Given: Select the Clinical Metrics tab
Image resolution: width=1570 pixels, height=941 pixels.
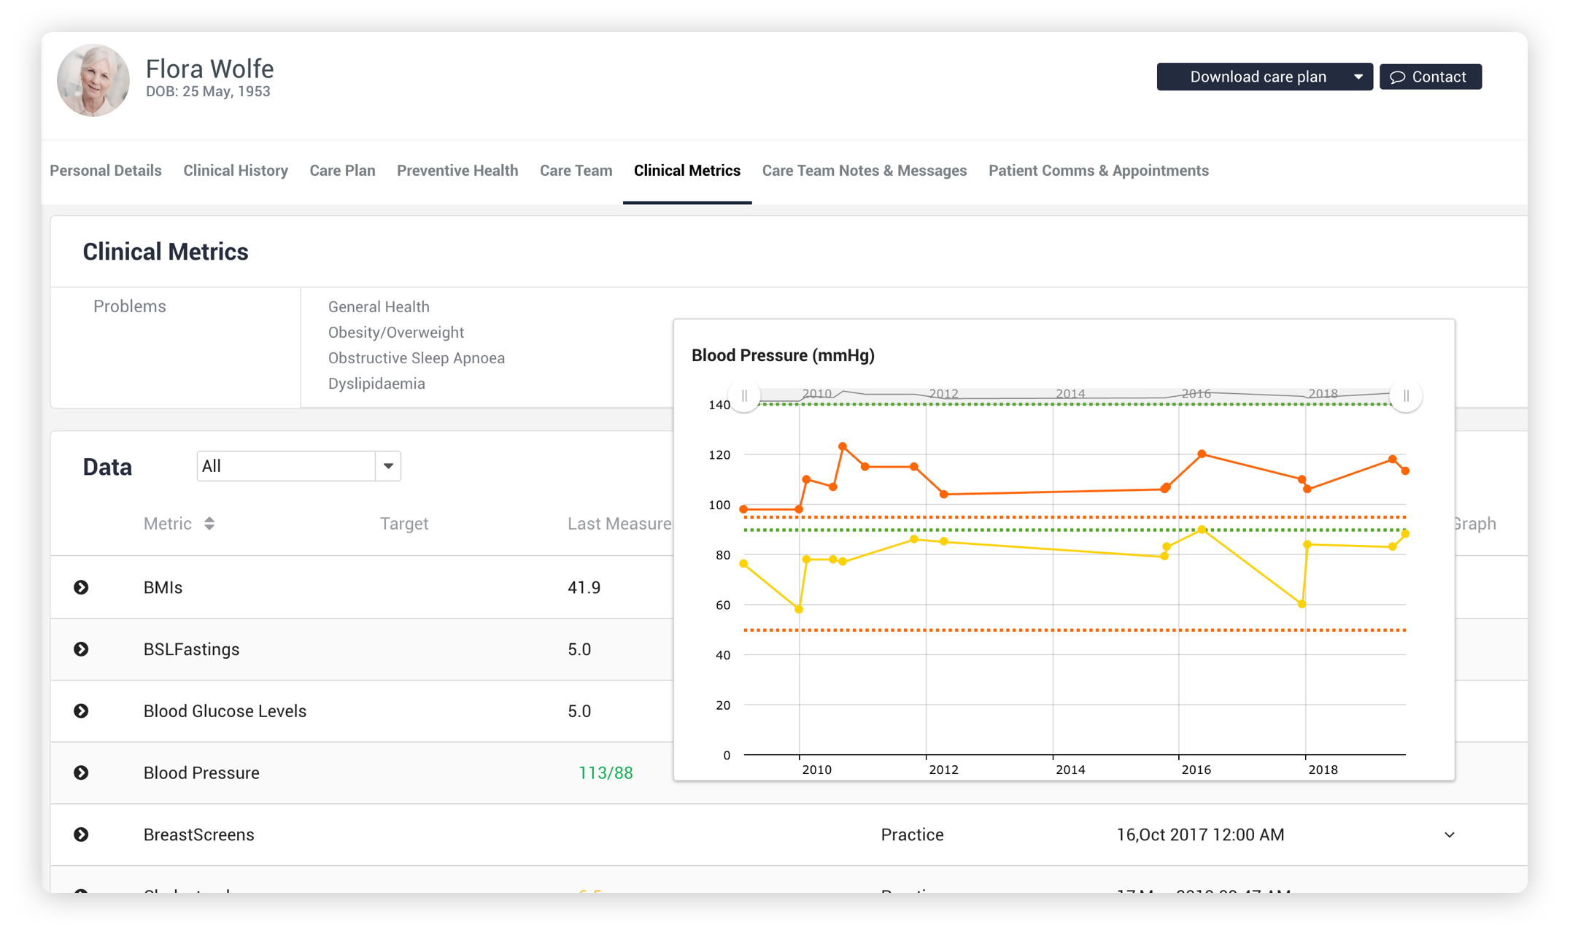Looking at the screenshot, I should click(687, 171).
